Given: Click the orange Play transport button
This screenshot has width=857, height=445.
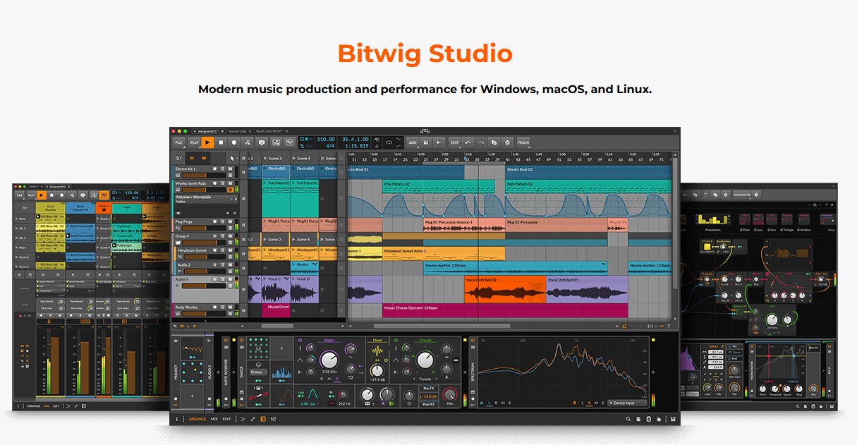Looking at the screenshot, I should (207, 142).
